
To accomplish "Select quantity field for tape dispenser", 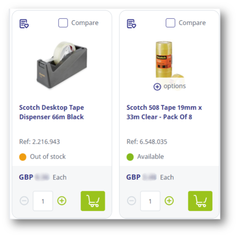I will (x=43, y=201).
